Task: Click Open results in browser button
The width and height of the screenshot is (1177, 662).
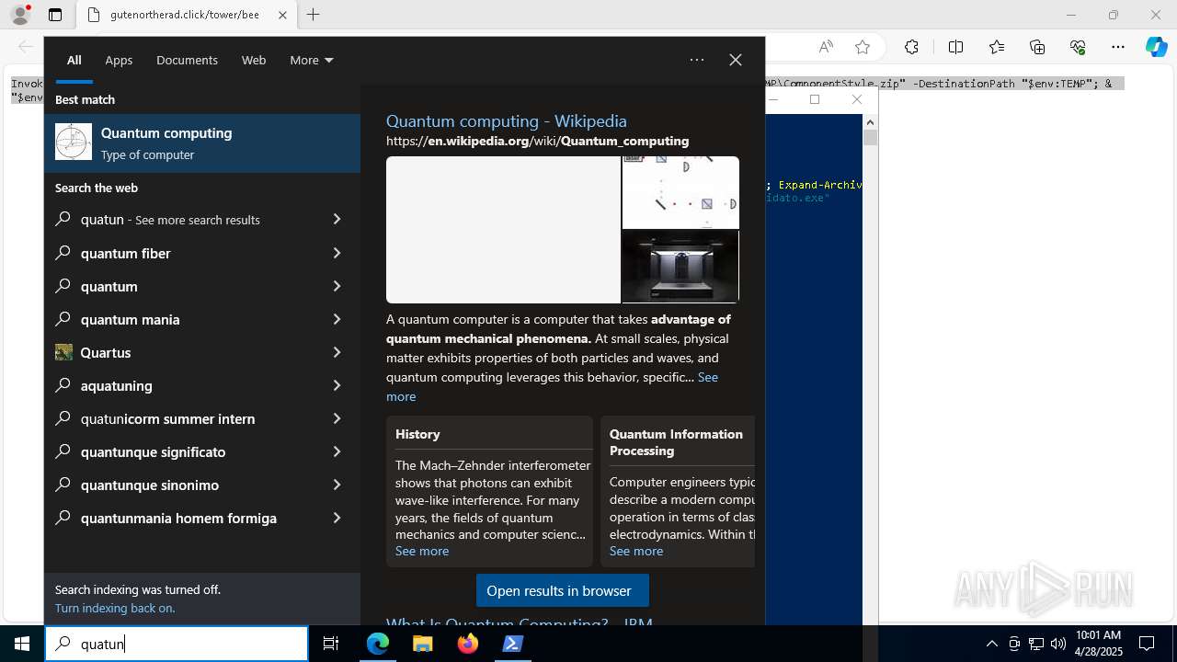Action: coord(562,590)
